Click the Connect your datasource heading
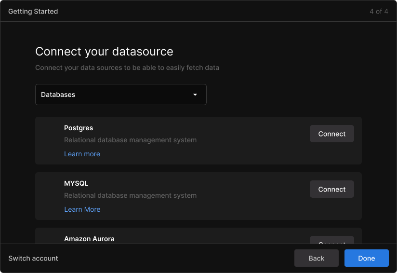The width and height of the screenshot is (397, 273). 105,52
